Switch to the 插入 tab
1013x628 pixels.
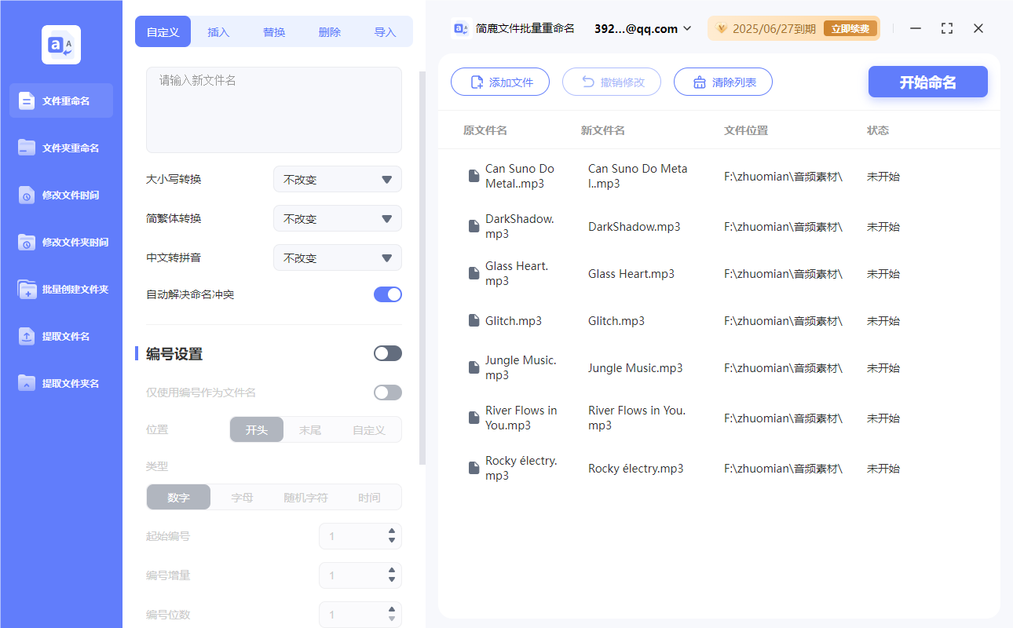tap(218, 31)
